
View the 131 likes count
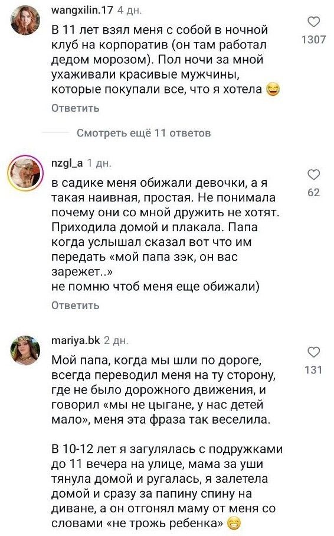click(x=313, y=369)
